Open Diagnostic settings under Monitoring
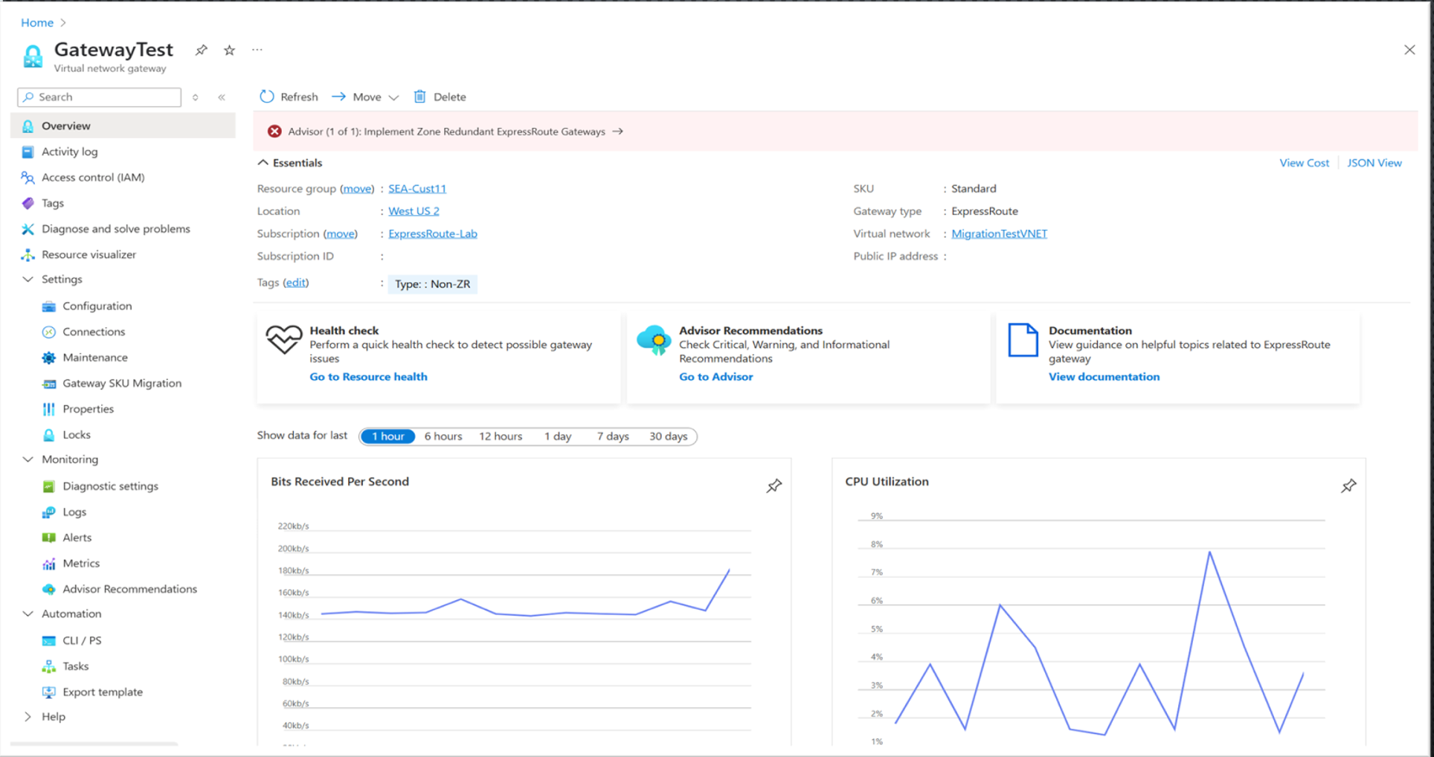This screenshot has height=757, width=1434. pyautogui.click(x=110, y=486)
